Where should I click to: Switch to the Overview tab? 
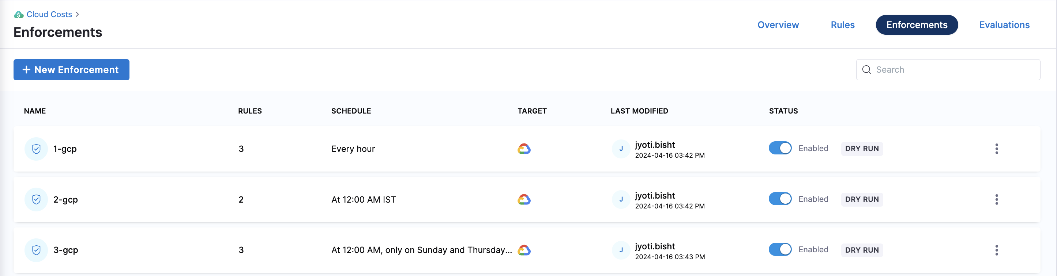coord(778,25)
